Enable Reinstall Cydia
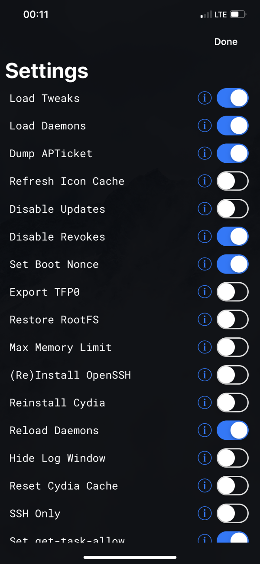 point(232,402)
